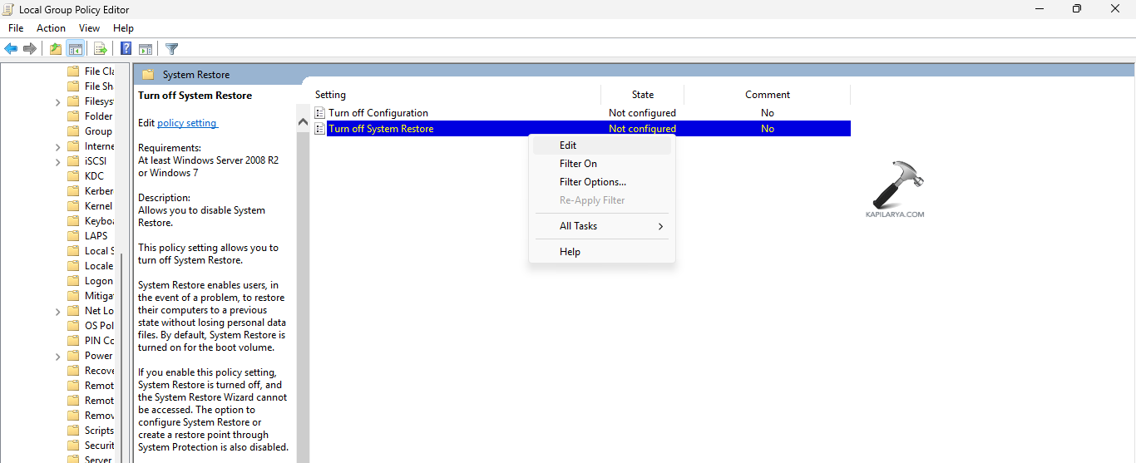1136x463 pixels.
Task: Select the PIN Complexity folder icon
Action: coord(73,341)
